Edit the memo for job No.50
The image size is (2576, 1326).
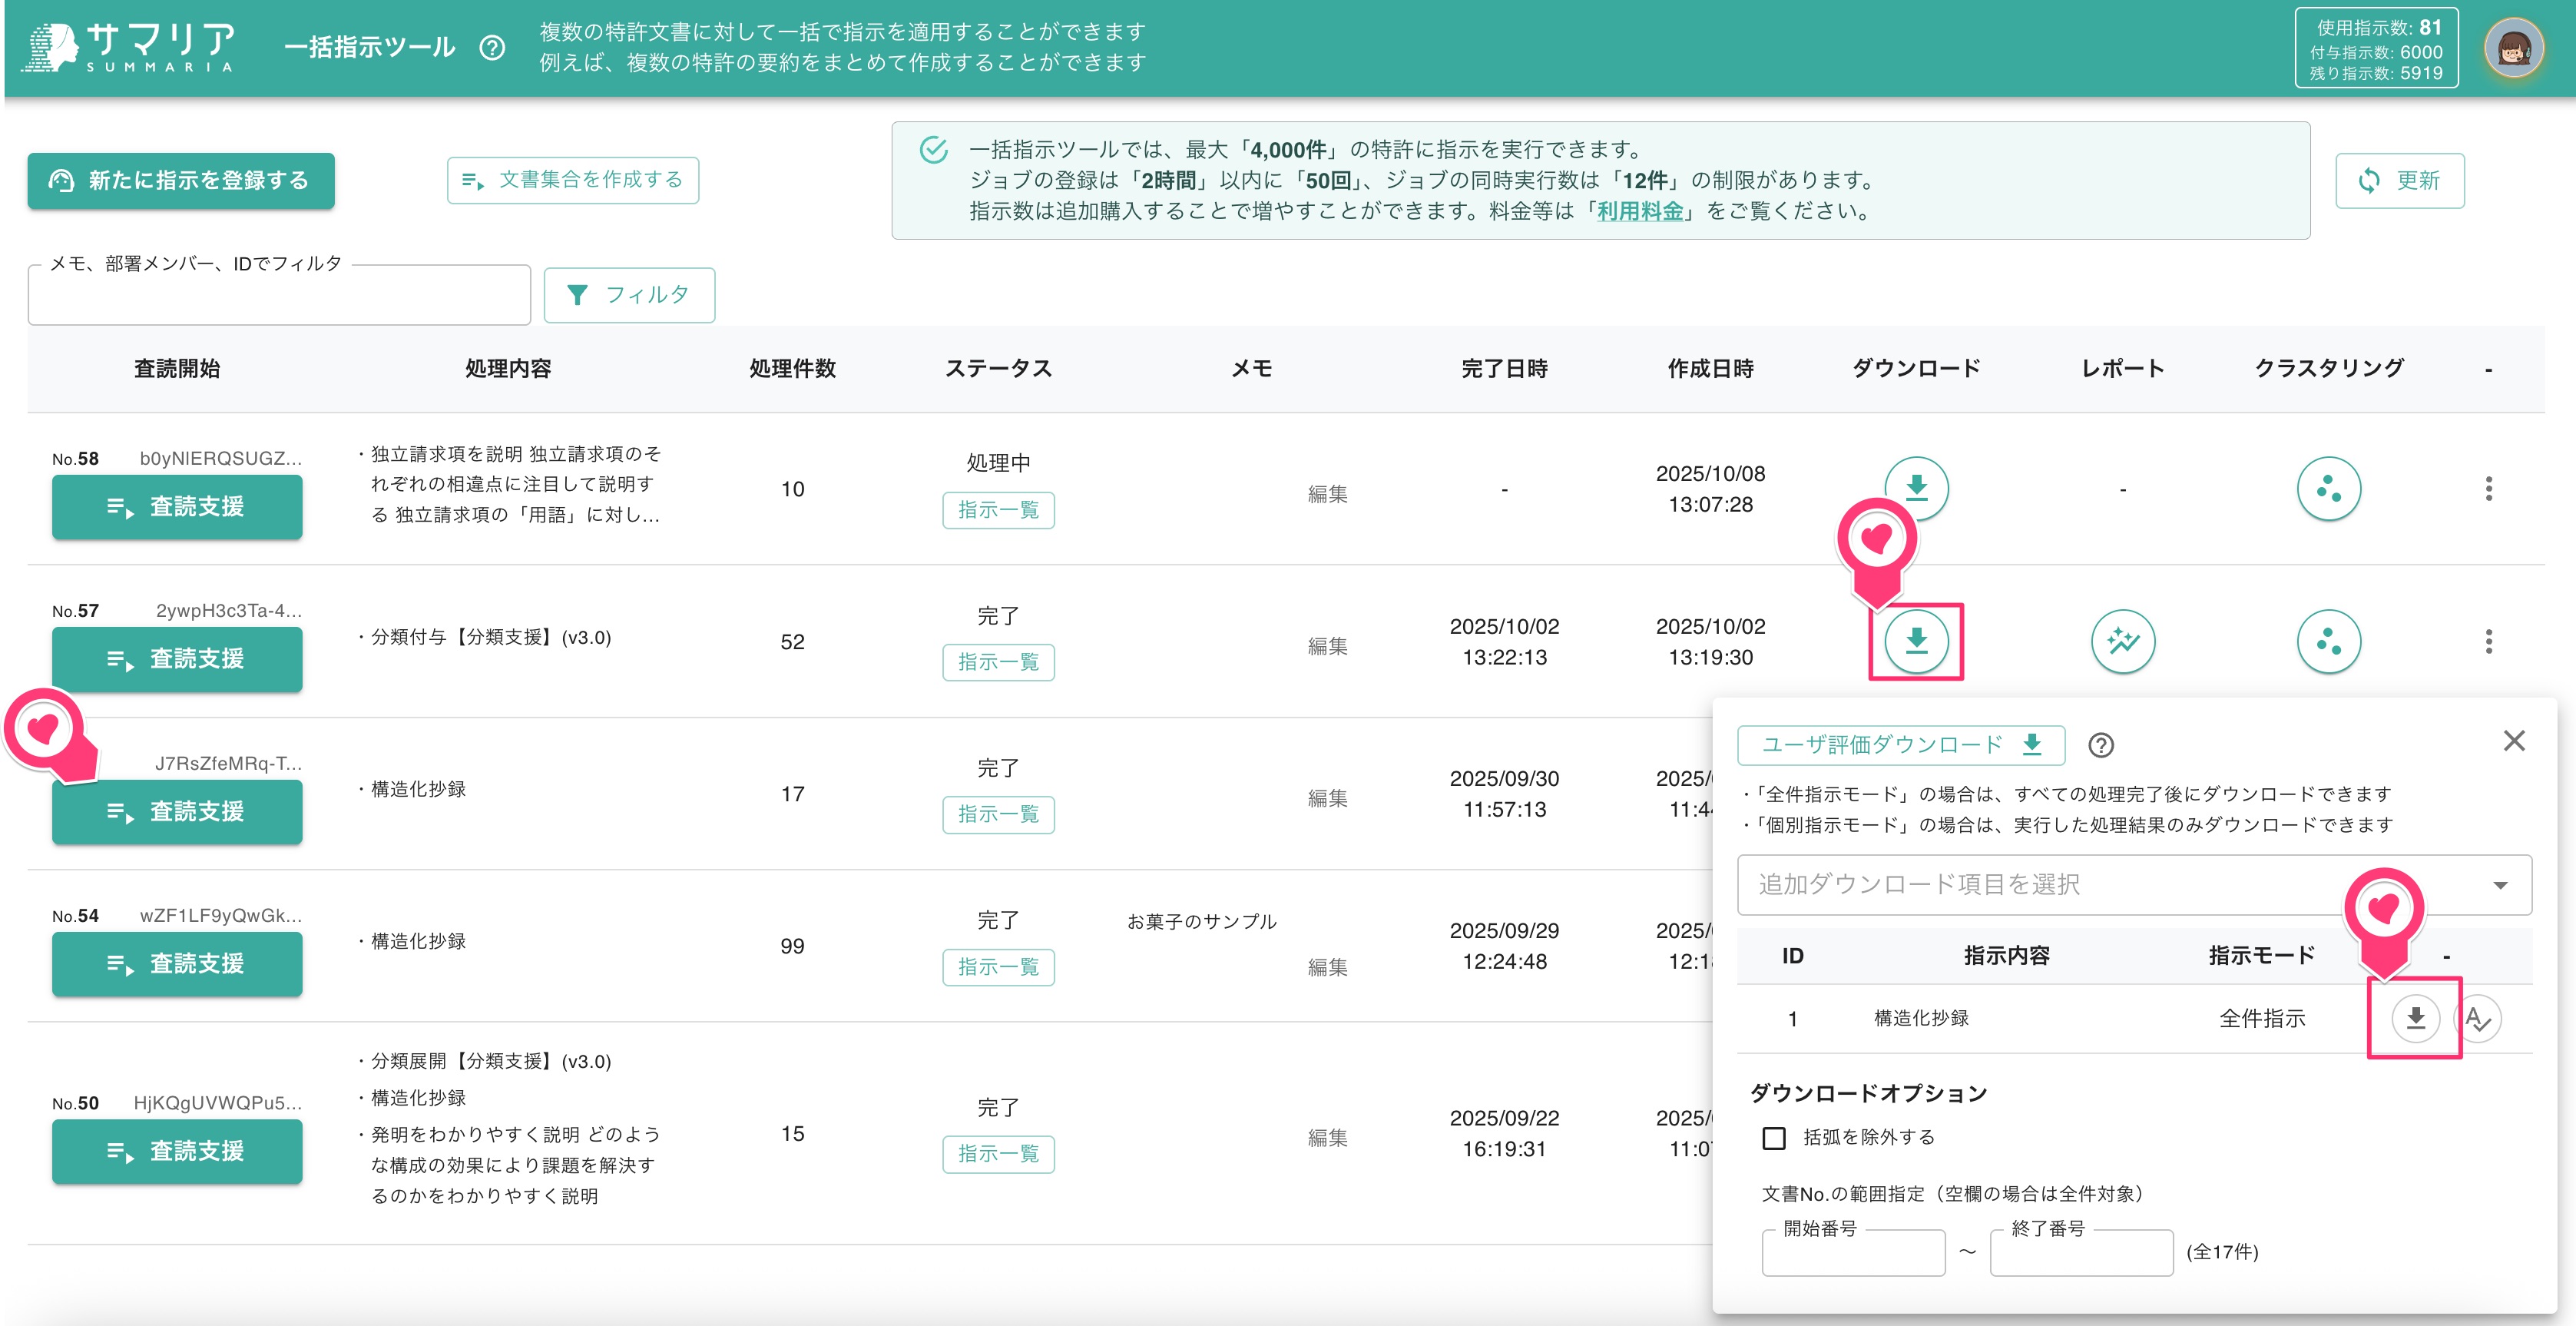pyautogui.click(x=1327, y=1138)
